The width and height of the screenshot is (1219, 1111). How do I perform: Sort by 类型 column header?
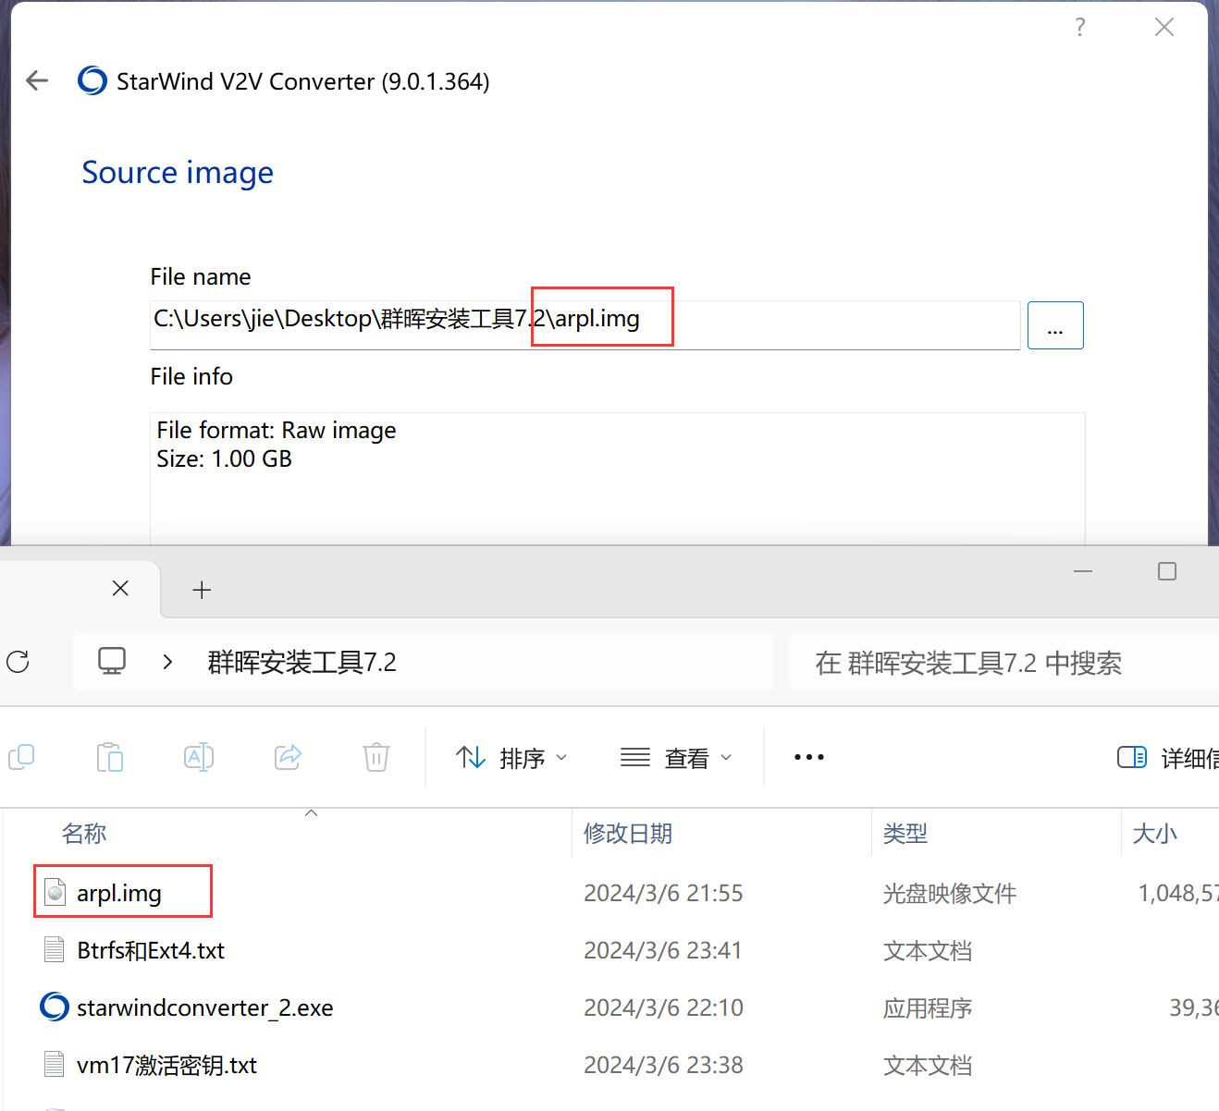905,834
